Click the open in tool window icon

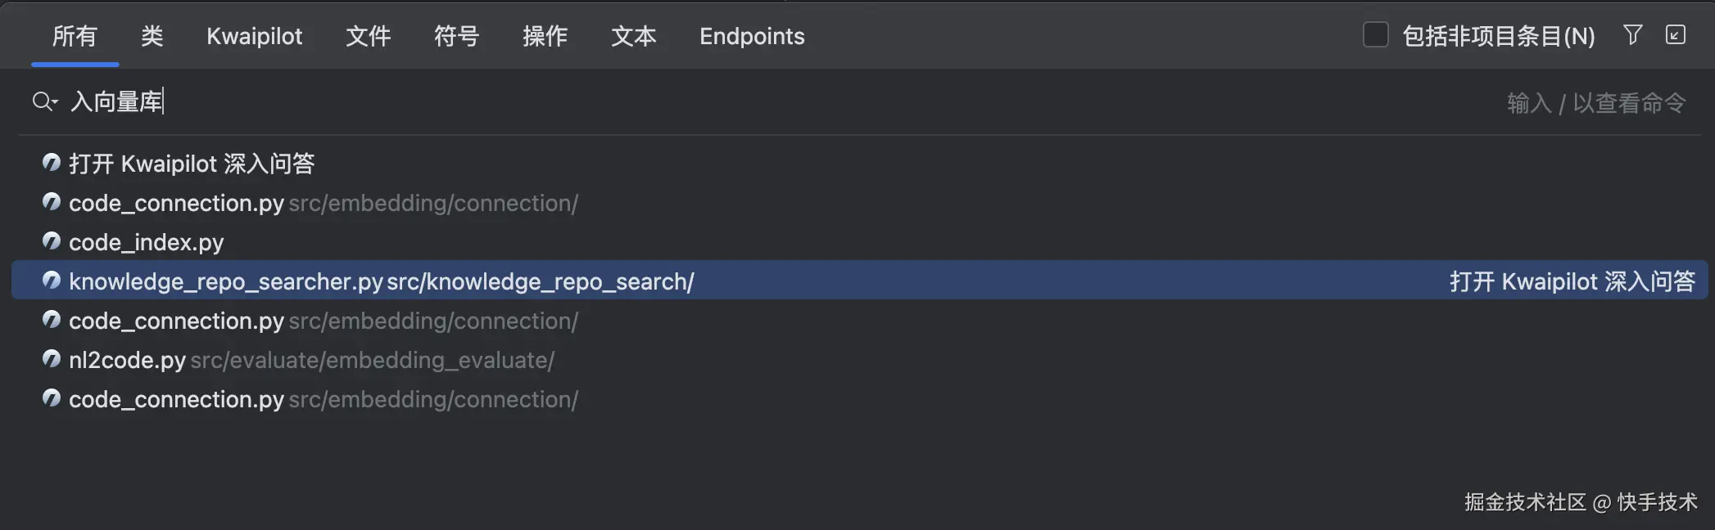[x=1675, y=34]
